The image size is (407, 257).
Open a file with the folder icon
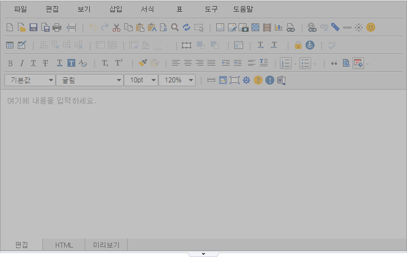(x=22, y=27)
